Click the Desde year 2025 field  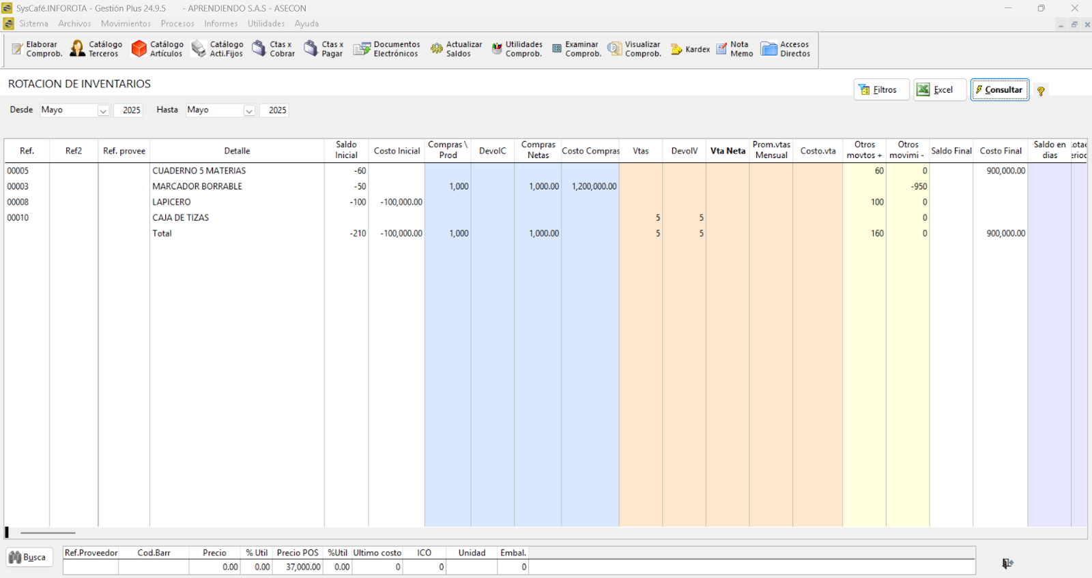pyautogui.click(x=129, y=110)
